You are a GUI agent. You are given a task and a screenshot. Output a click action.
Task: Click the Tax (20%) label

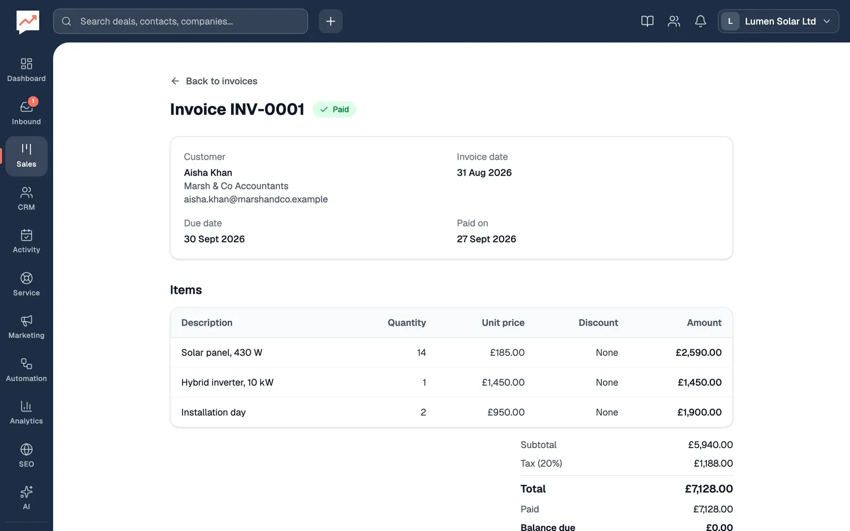pos(541,464)
